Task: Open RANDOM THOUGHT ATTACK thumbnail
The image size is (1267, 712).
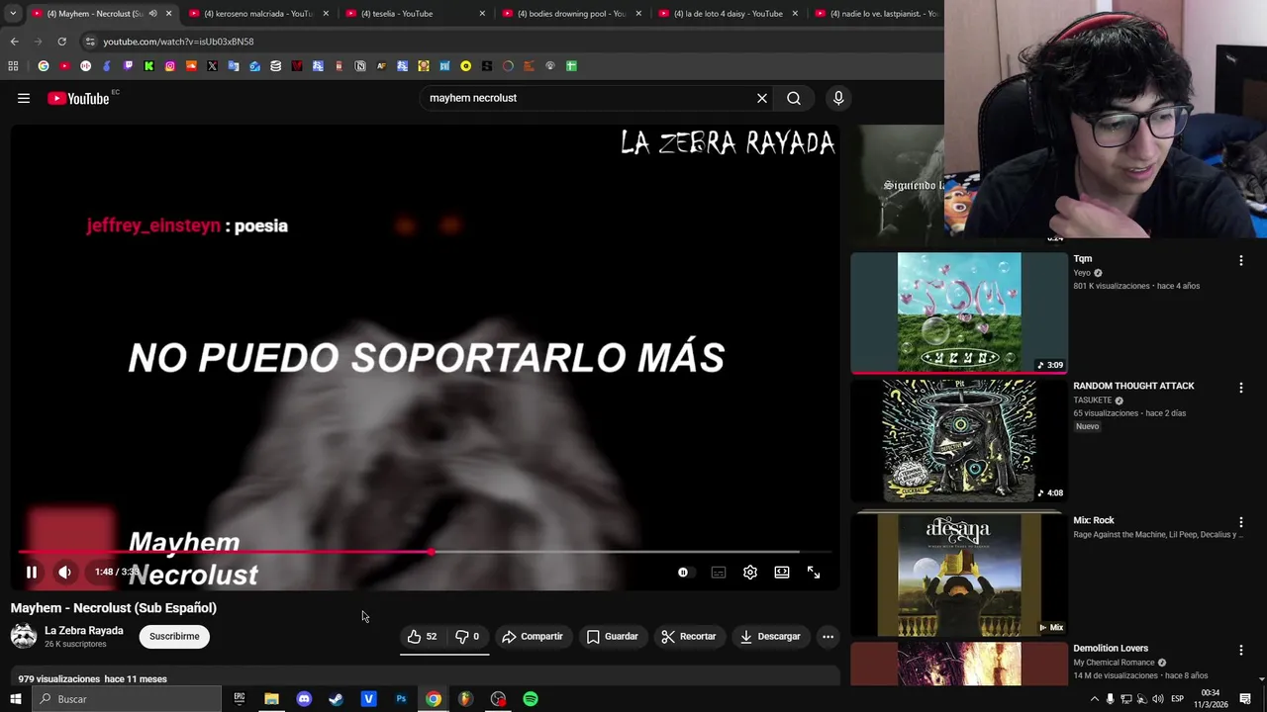Action: 959,440
